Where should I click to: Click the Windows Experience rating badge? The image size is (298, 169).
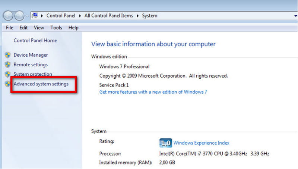165,143
